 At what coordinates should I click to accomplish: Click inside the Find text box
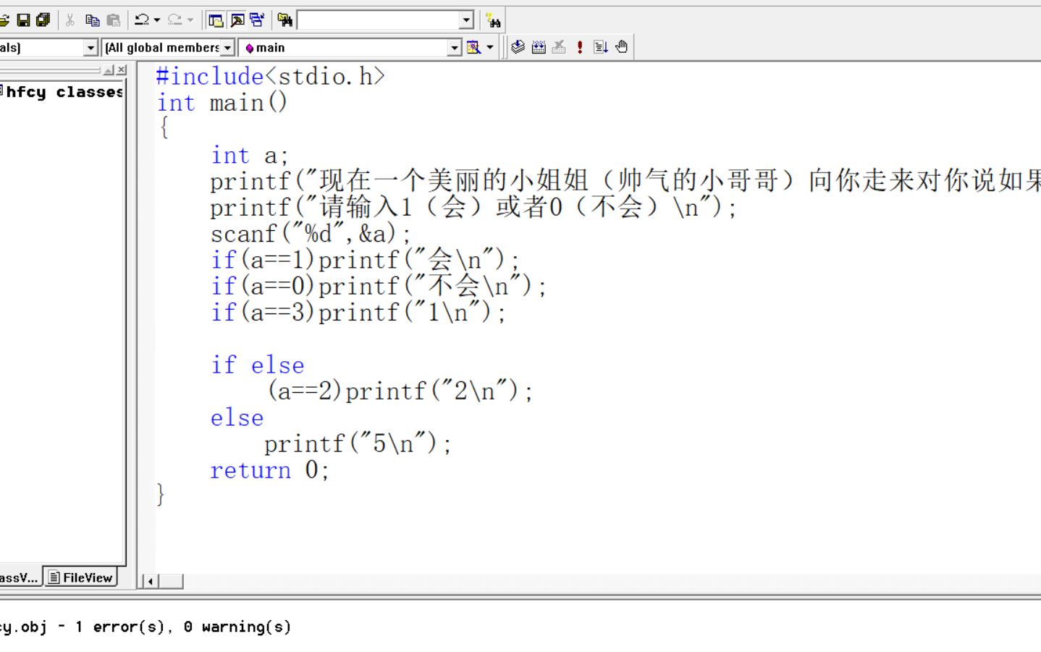click(379, 20)
